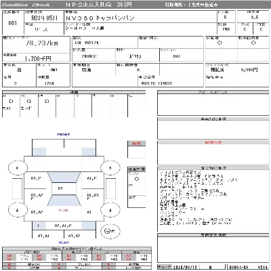271x271 pixels.
Task: Click the NV350 caravan vehicle name field
Action: [100, 18]
